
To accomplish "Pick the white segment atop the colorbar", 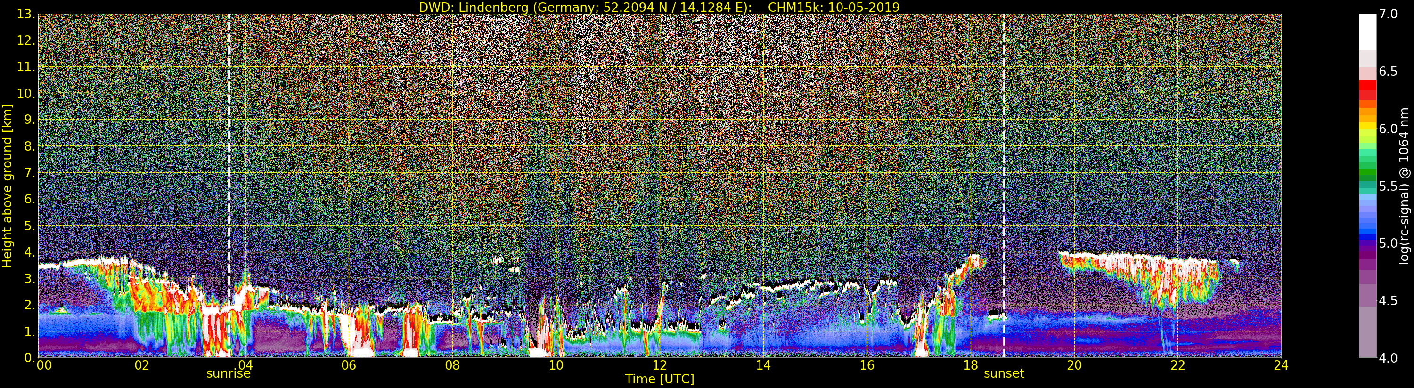I will click(x=1367, y=32).
